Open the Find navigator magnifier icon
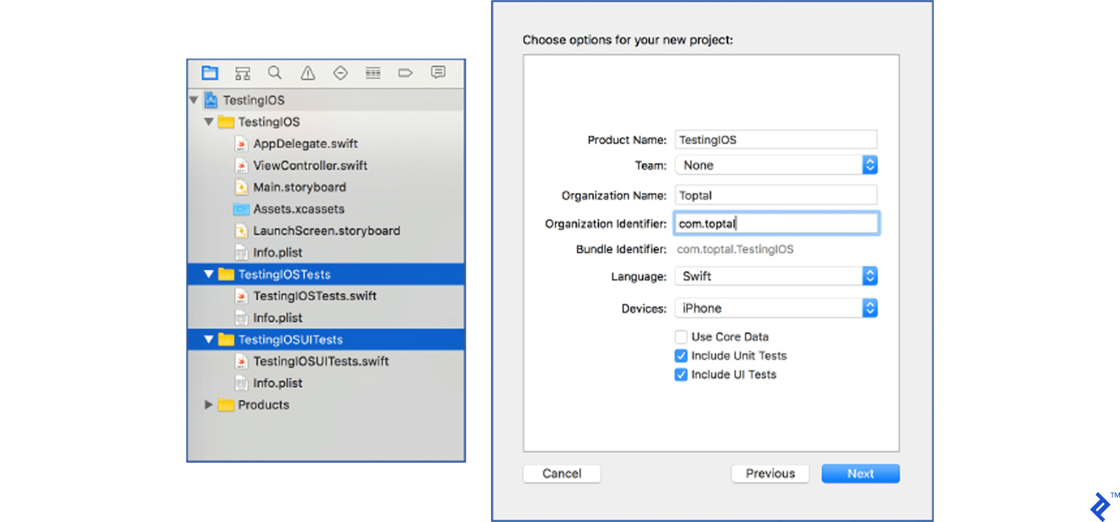1120x522 pixels. coord(275,73)
